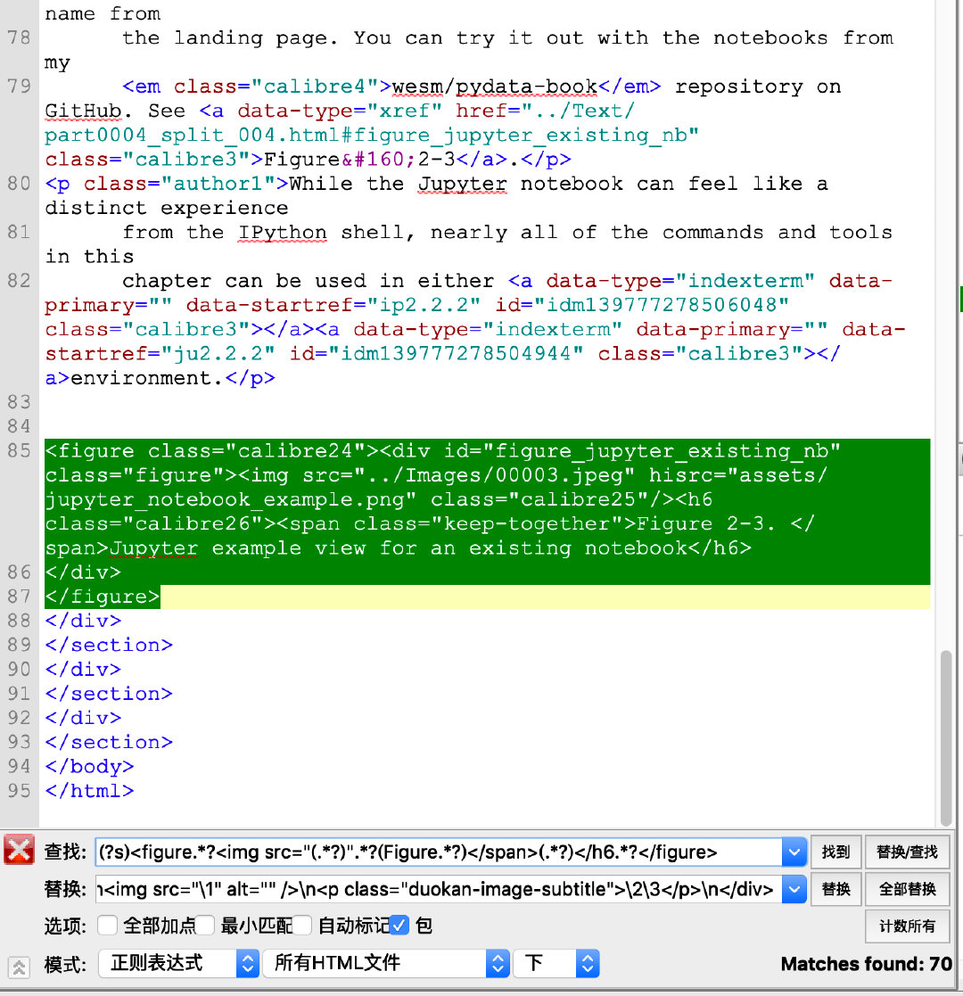963x996 pixels.
Task: Click line number 91 in the gutter
Action: [x=19, y=694]
